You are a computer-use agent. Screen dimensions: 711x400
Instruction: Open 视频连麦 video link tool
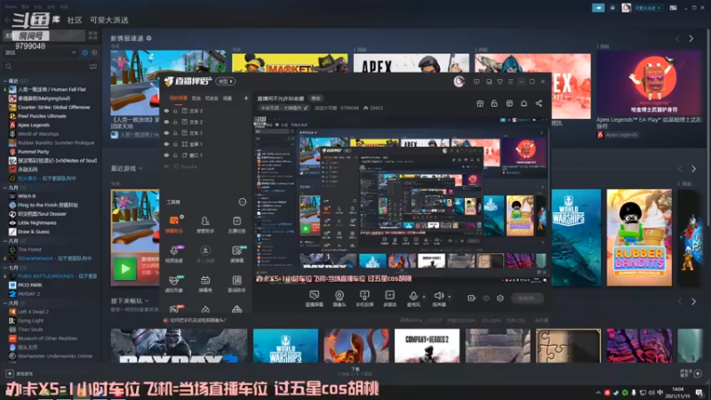coord(174,253)
